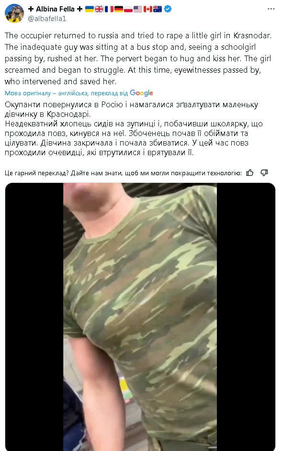Open the Albina Fella display name link
This screenshot has height=451, width=282.
click(55, 9)
